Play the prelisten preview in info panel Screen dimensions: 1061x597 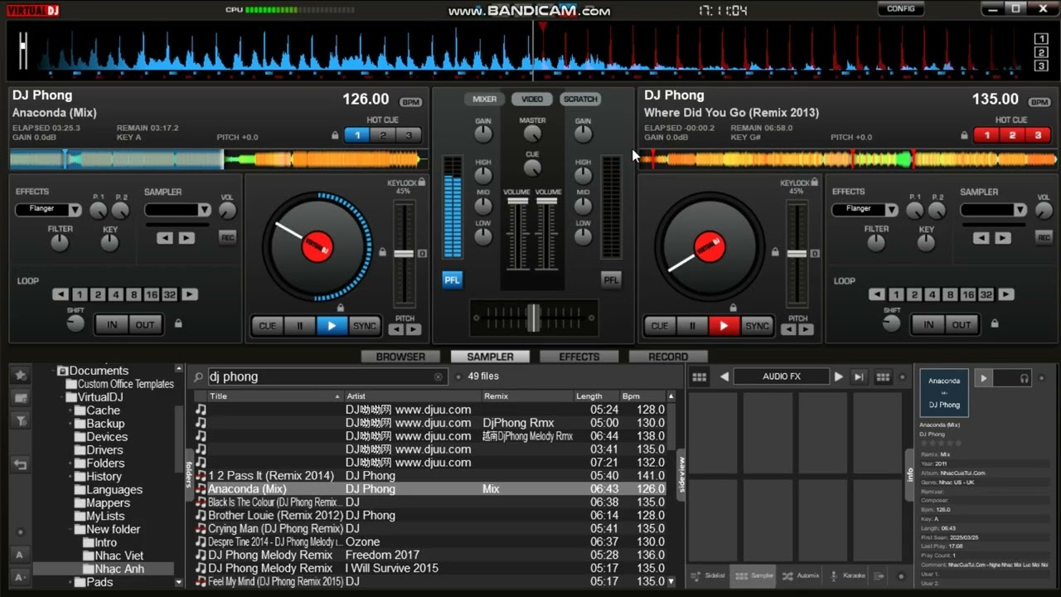984,378
